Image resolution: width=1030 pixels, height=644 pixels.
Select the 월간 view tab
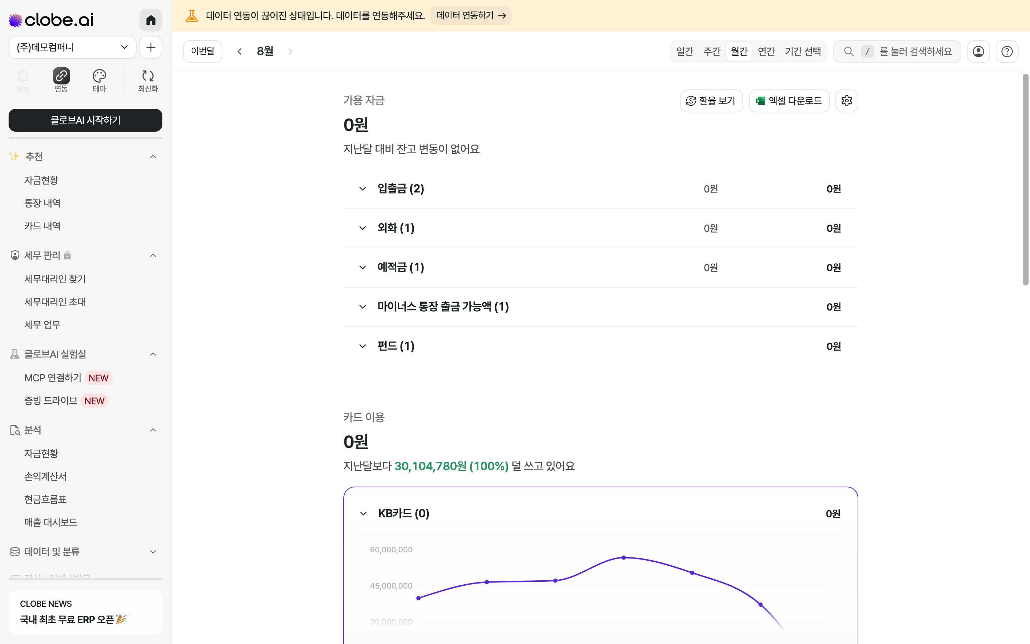point(739,52)
